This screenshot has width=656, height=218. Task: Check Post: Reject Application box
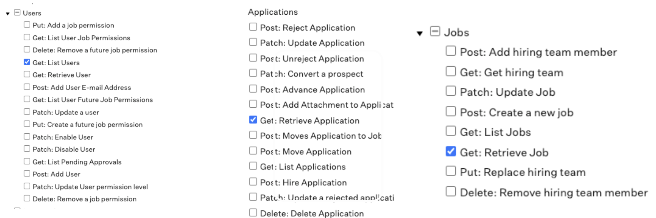point(253,27)
